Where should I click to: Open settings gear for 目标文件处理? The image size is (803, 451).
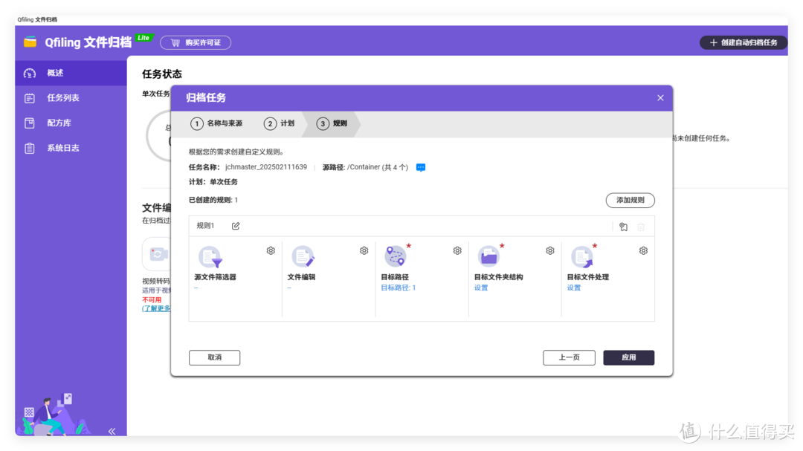(x=643, y=251)
